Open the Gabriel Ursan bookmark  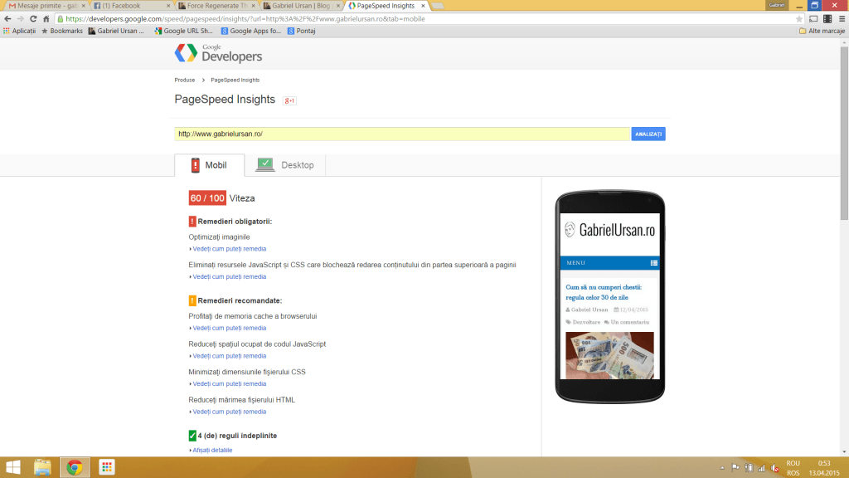coord(116,31)
